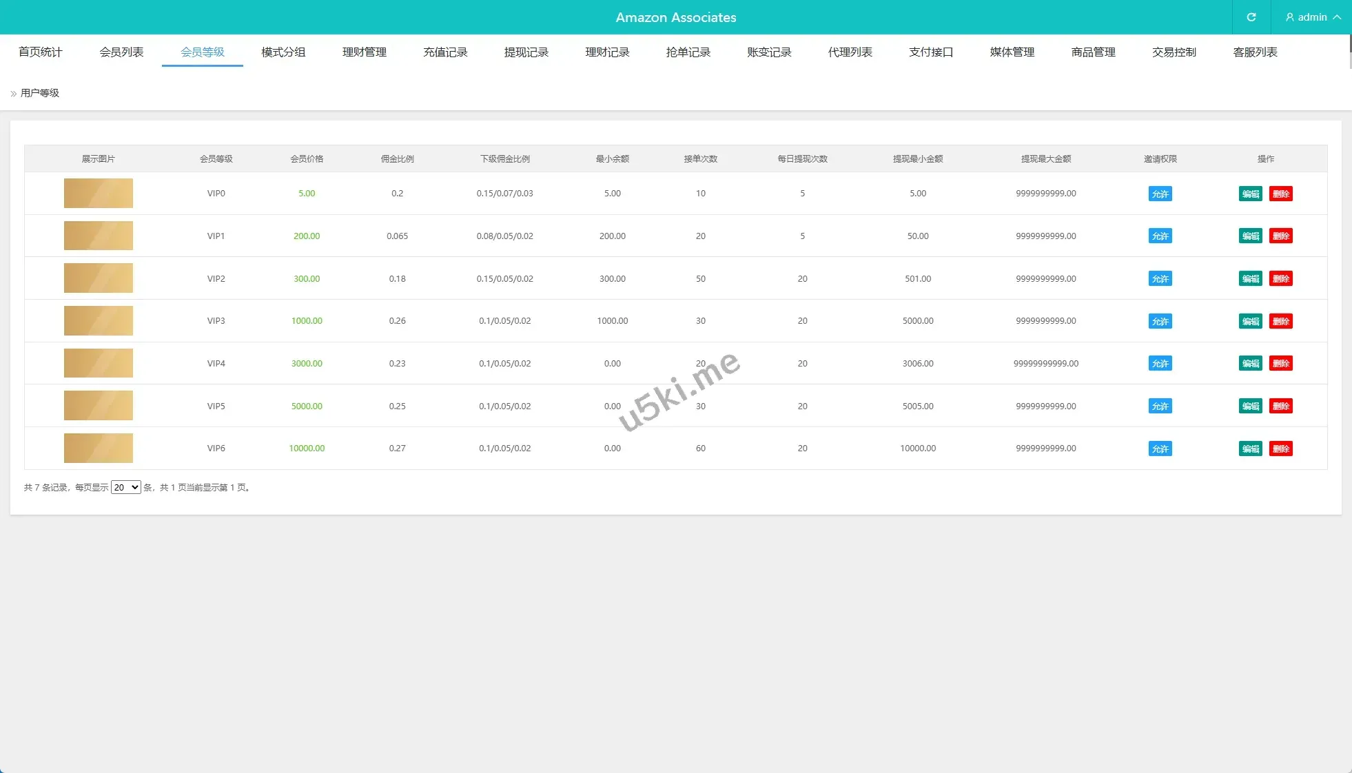This screenshot has height=773, width=1352.
Task: Open VIP6 gold card thumbnail
Action: (x=99, y=449)
